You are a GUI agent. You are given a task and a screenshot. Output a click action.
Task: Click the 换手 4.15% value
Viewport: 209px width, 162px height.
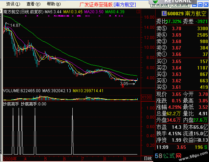175,134
